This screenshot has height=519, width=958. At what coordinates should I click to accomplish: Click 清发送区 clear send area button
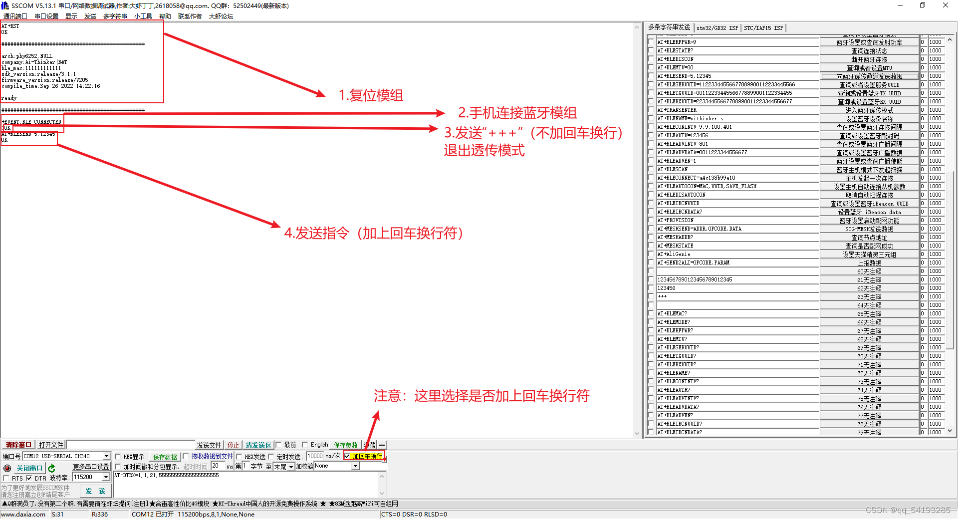258,445
